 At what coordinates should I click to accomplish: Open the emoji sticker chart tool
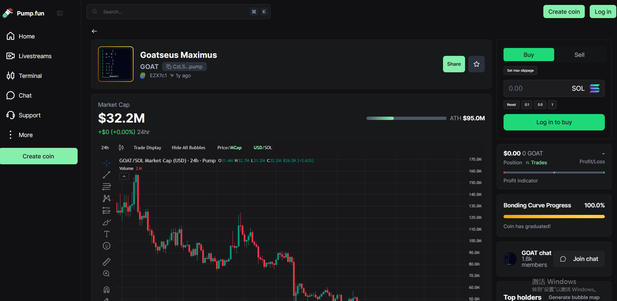107,246
